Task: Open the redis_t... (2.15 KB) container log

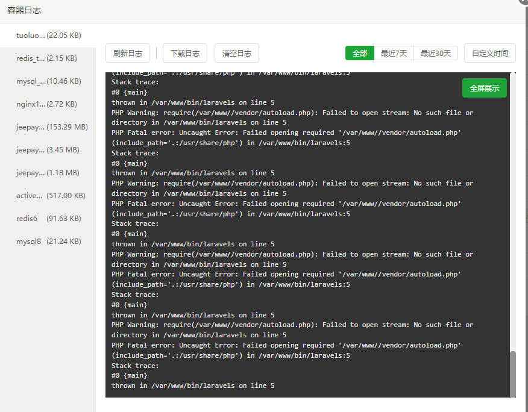Action: [x=48, y=58]
